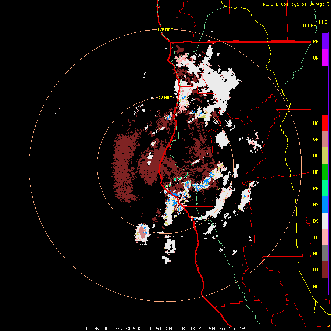Click the GR legend label
The height and width of the screenshot is (331, 331).
pos(316,139)
